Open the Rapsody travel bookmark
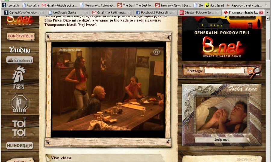This screenshot has height=162, width=271. pos(244,5)
